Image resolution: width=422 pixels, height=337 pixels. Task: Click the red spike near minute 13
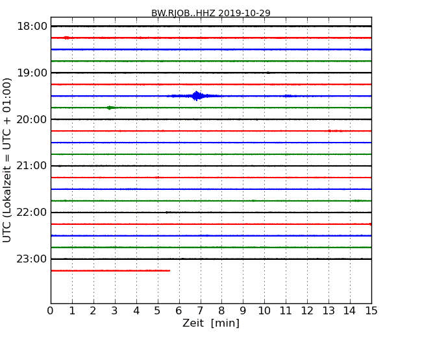pyautogui.click(x=330, y=131)
